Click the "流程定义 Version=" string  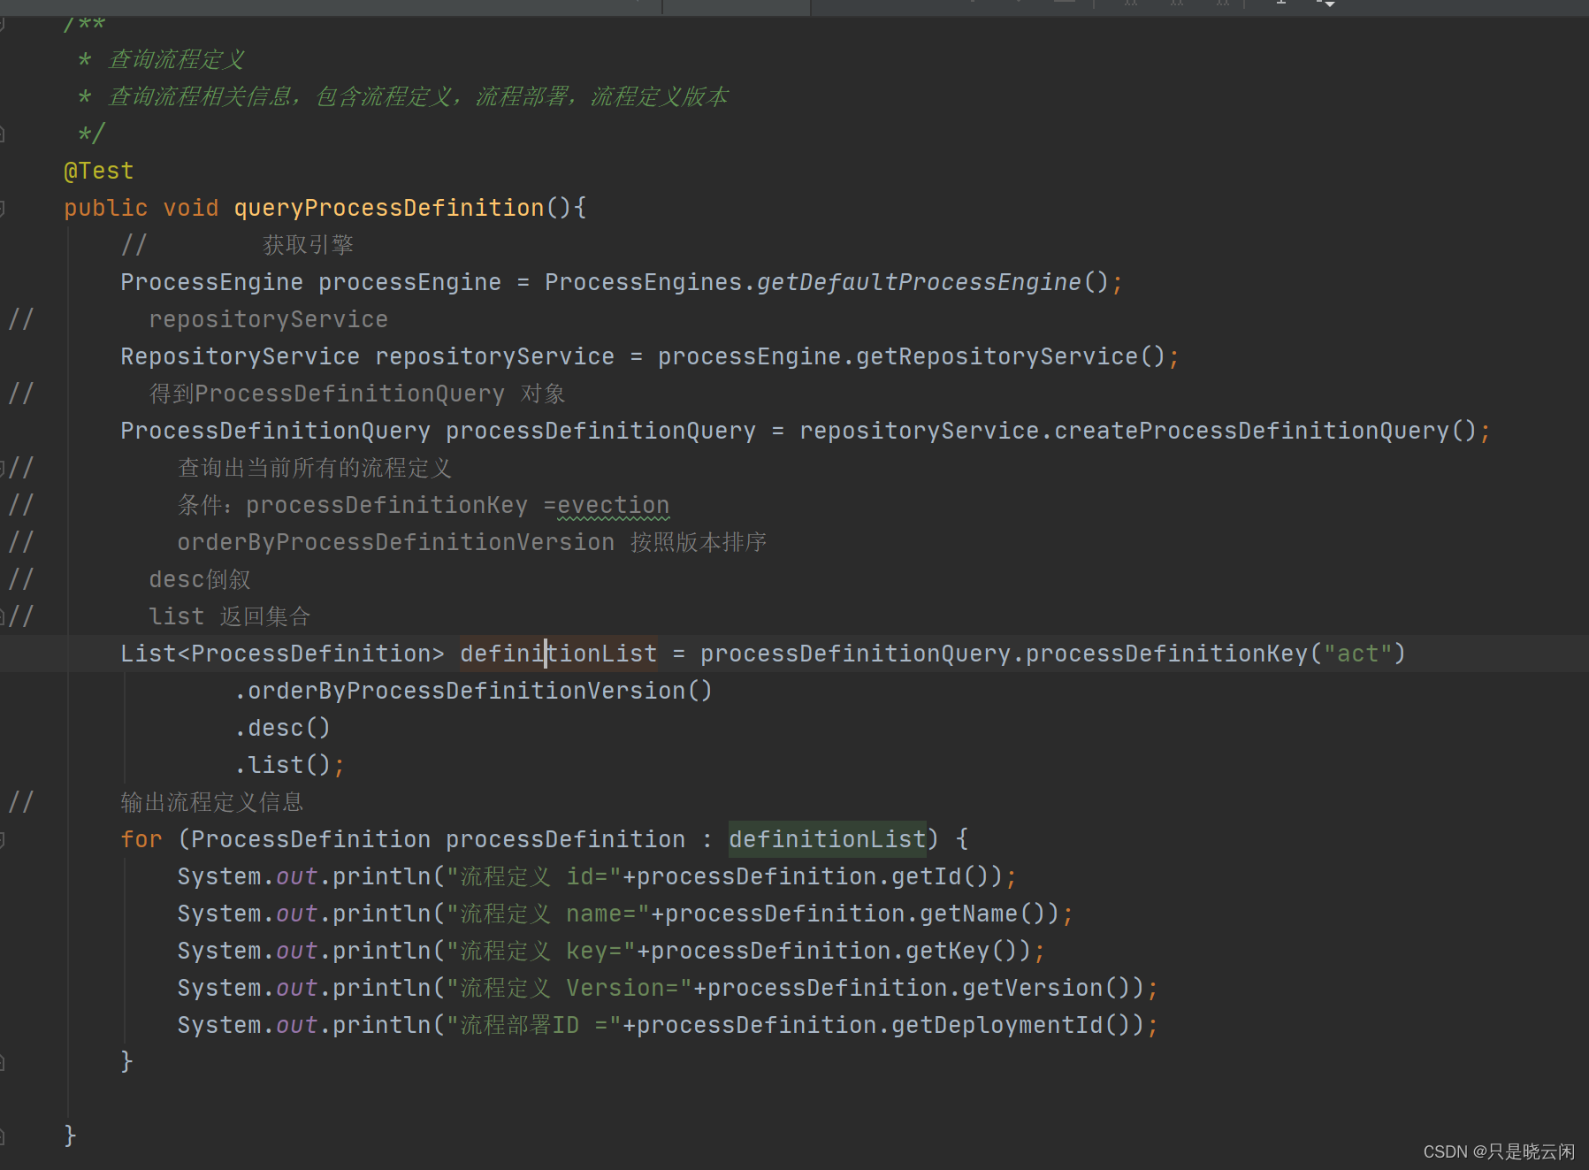tap(569, 988)
